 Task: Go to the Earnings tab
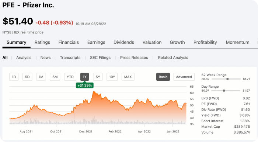96,43
